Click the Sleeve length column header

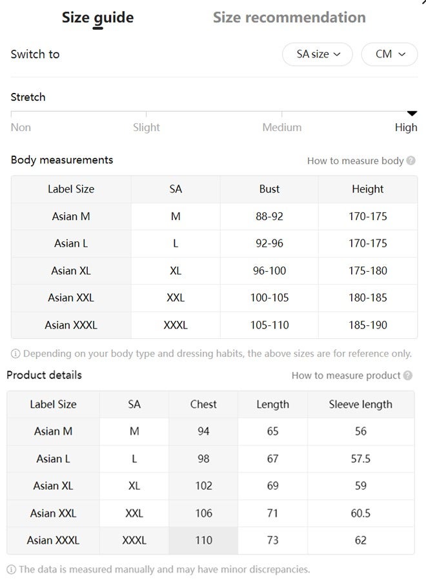[360, 404]
